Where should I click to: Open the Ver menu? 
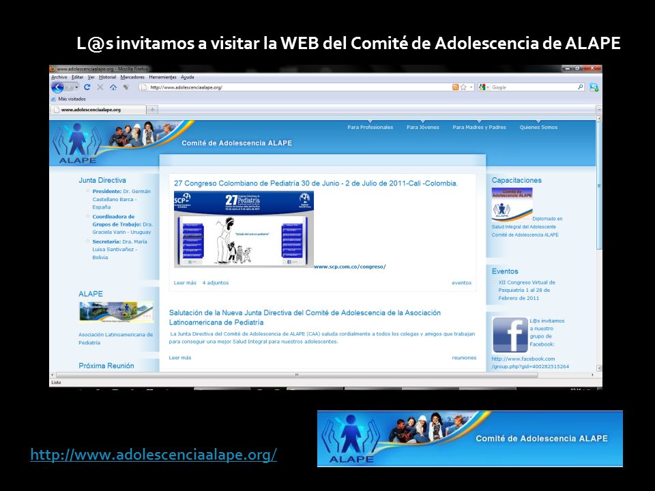(91, 77)
